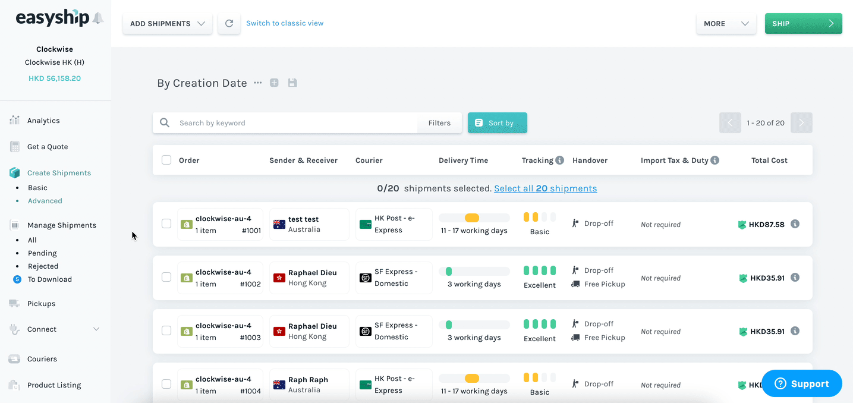The height and width of the screenshot is (403, 853).
Task: Open the MORE dropdown
Action: [726, 24]
